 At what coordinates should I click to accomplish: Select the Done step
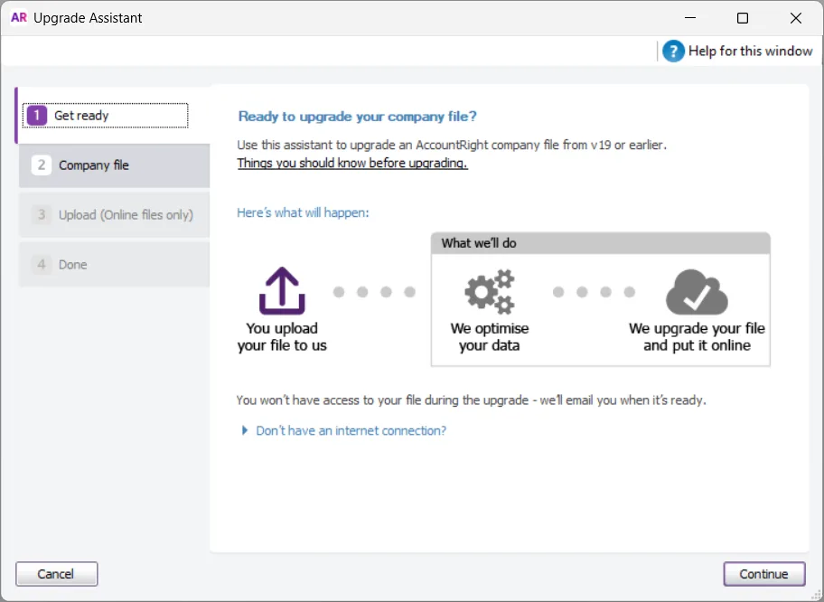pyautogui.click(x=114, y=265)
